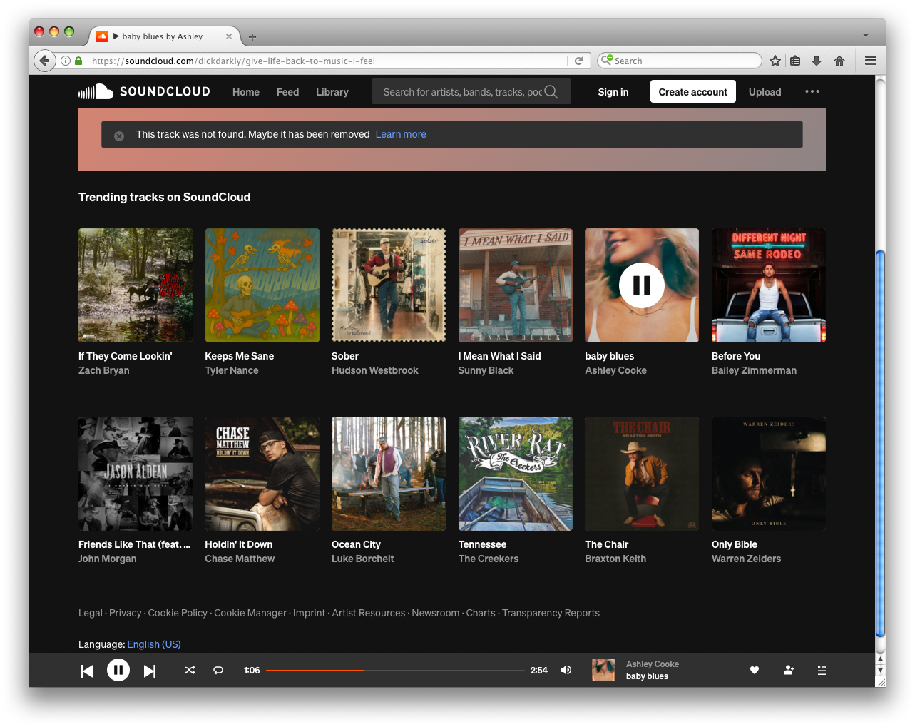This screenshot has height=727, width=915.
Task: Click the page vertical scrollbar thumb
Action: pos(880,442)
